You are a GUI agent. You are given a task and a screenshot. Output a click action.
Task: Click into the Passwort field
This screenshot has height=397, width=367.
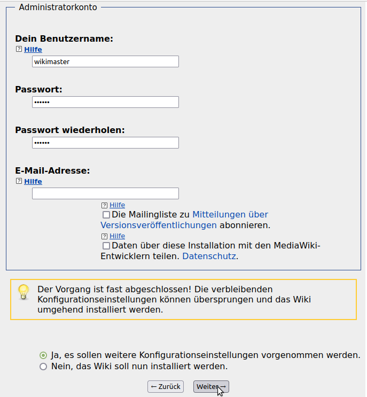tap(105, 102)
